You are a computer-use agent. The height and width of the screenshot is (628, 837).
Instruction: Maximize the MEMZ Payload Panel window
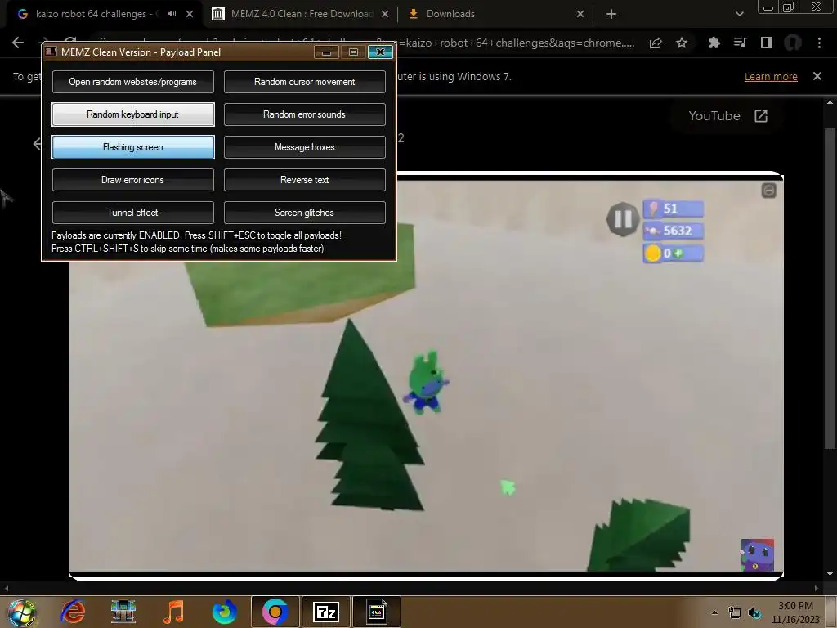point(353,52)
